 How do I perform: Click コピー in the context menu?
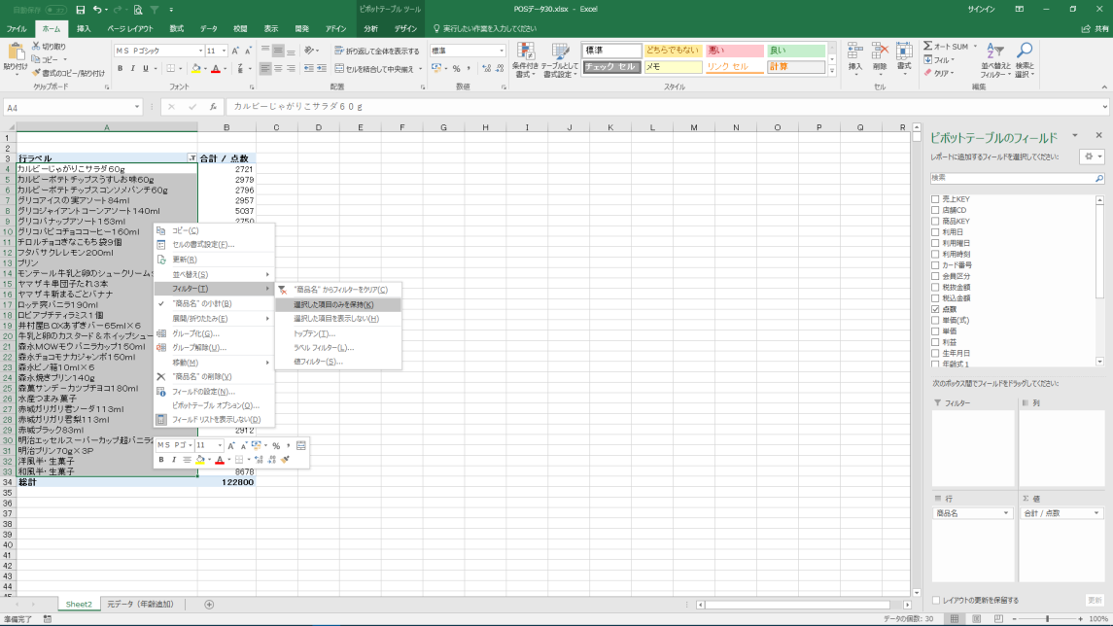coord(215,230)
